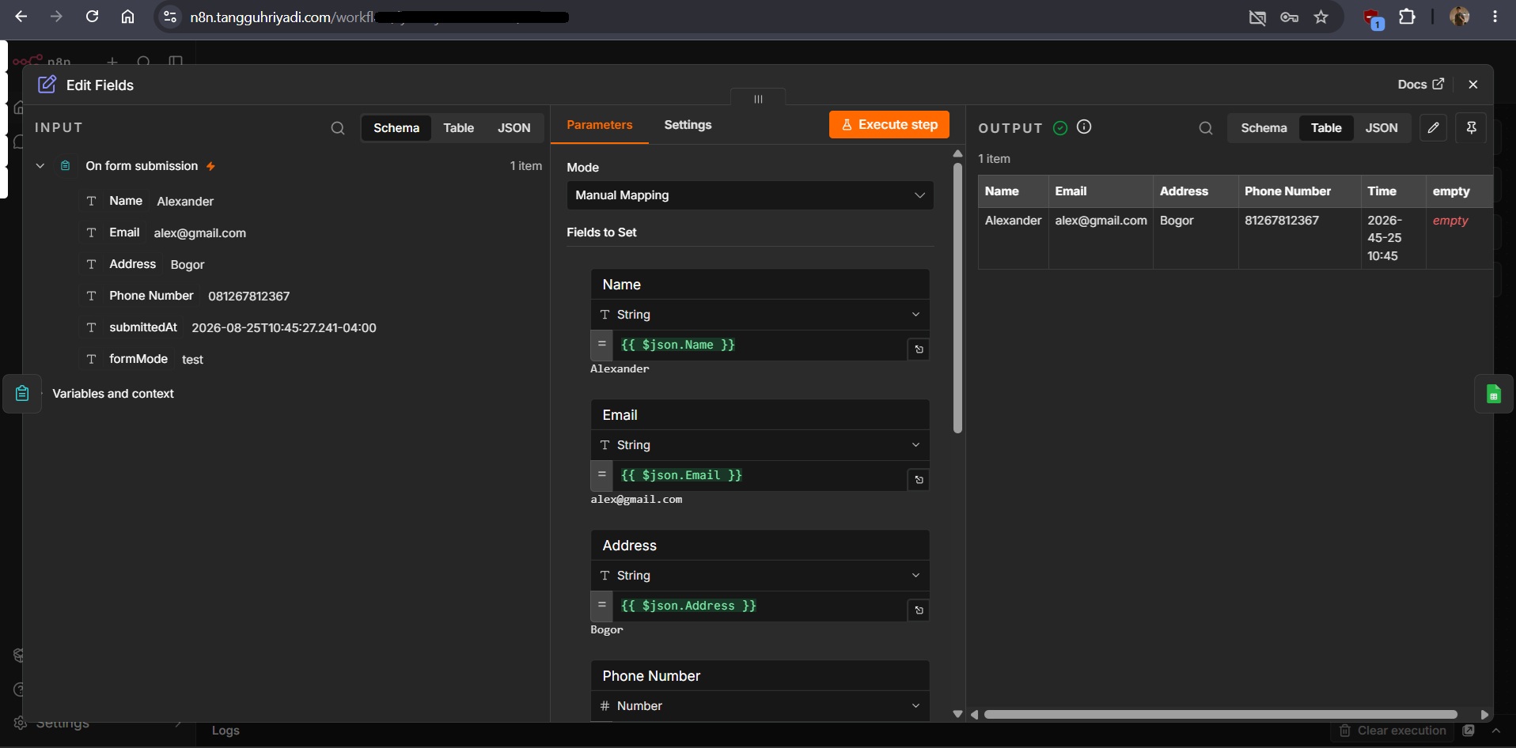Show input as JSON view
Image resolution: width=1516 pixels, height=748 pixels.
click(514, 128)
